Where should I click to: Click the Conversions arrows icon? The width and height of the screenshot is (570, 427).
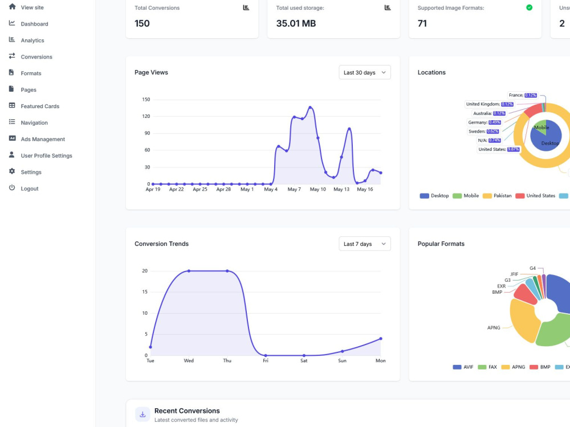(x=12, y=56)
